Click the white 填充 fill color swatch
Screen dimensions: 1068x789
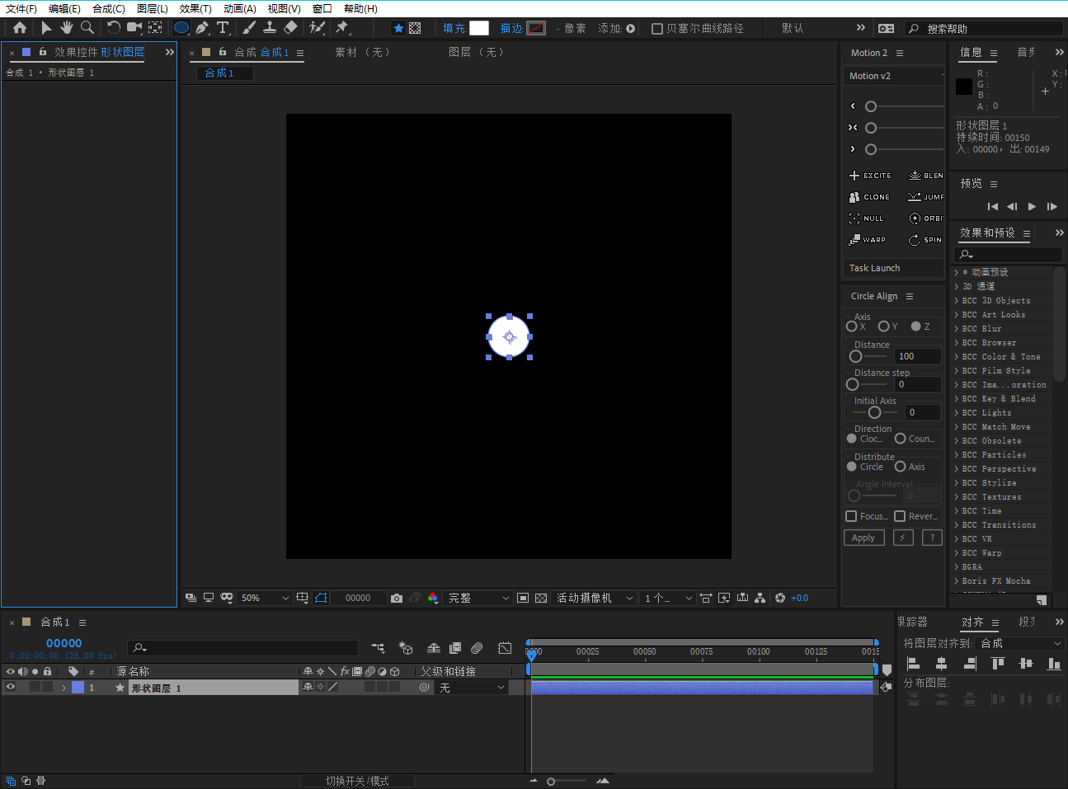pos(479,28)
